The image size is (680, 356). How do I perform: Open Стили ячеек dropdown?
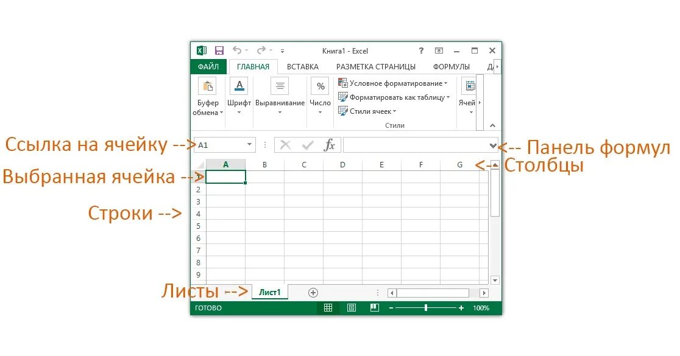click(x=367, y=111)
